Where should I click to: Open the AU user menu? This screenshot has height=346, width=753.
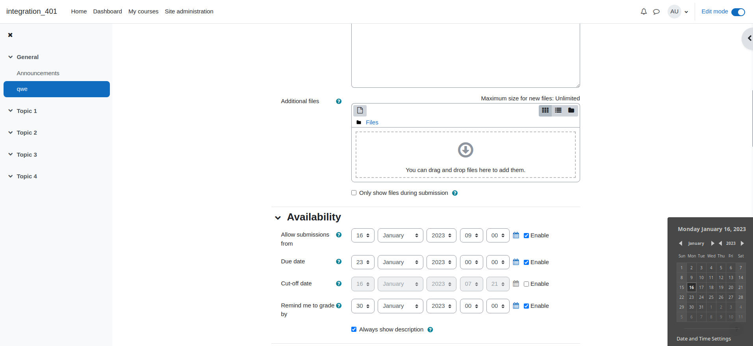click(x=678, y=11)
